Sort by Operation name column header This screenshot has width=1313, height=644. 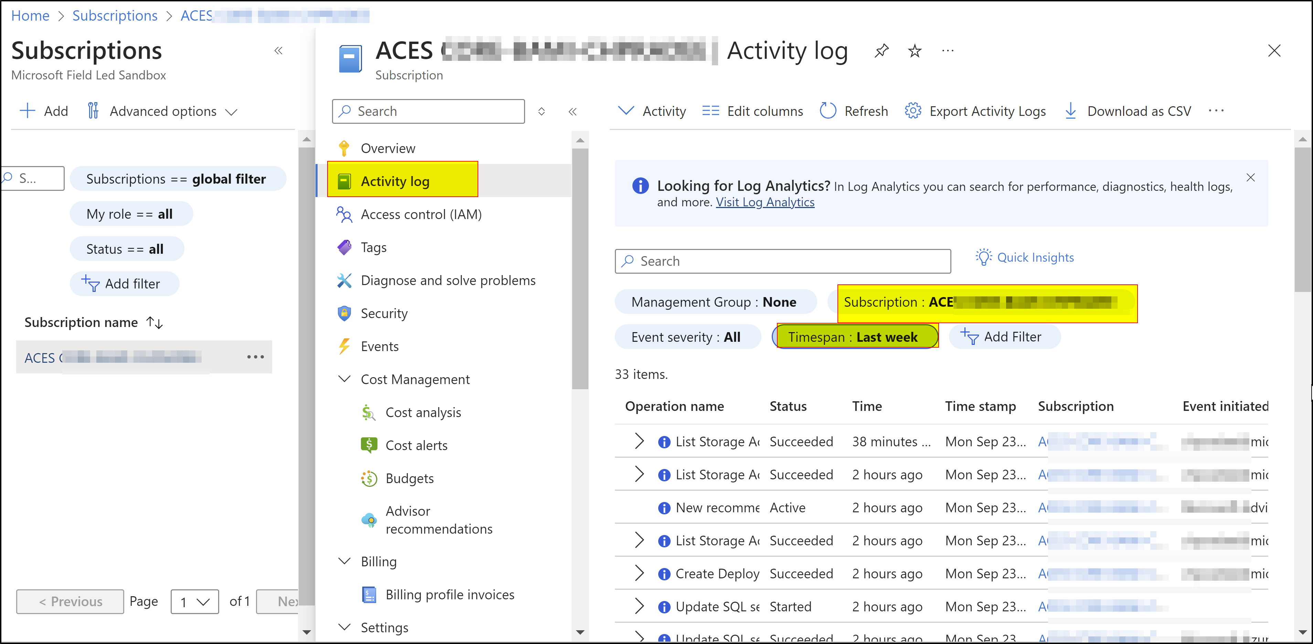click(x=674, y=406)
